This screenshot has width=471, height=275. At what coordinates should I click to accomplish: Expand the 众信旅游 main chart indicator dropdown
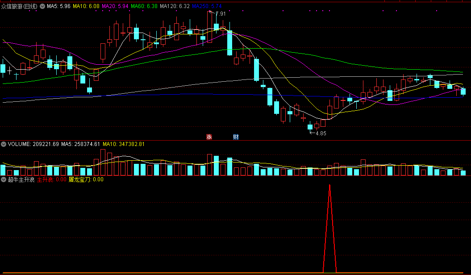[x=42, y=6]
